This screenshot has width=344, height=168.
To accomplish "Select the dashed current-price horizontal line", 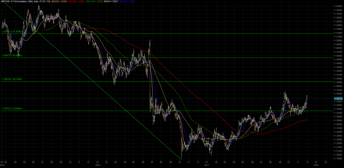I will click(167, 98).
